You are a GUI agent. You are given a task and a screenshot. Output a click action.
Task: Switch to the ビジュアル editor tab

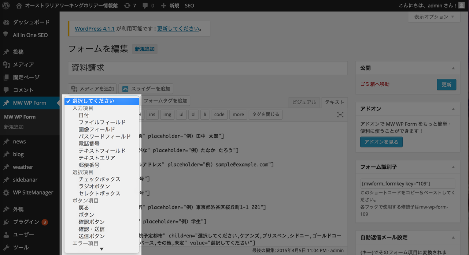click(304, 102)
